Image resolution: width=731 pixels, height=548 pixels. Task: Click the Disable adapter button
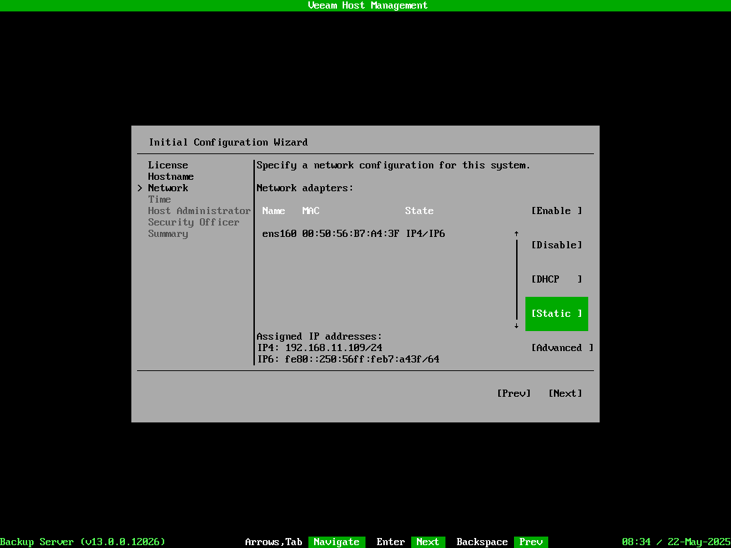pyautogui.click(x=557, y=245)
